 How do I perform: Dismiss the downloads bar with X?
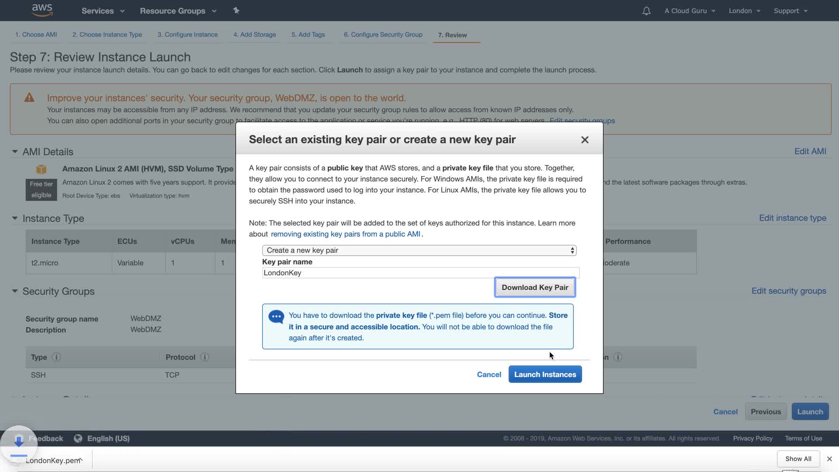pyautogui.click(x=829, y=459)
